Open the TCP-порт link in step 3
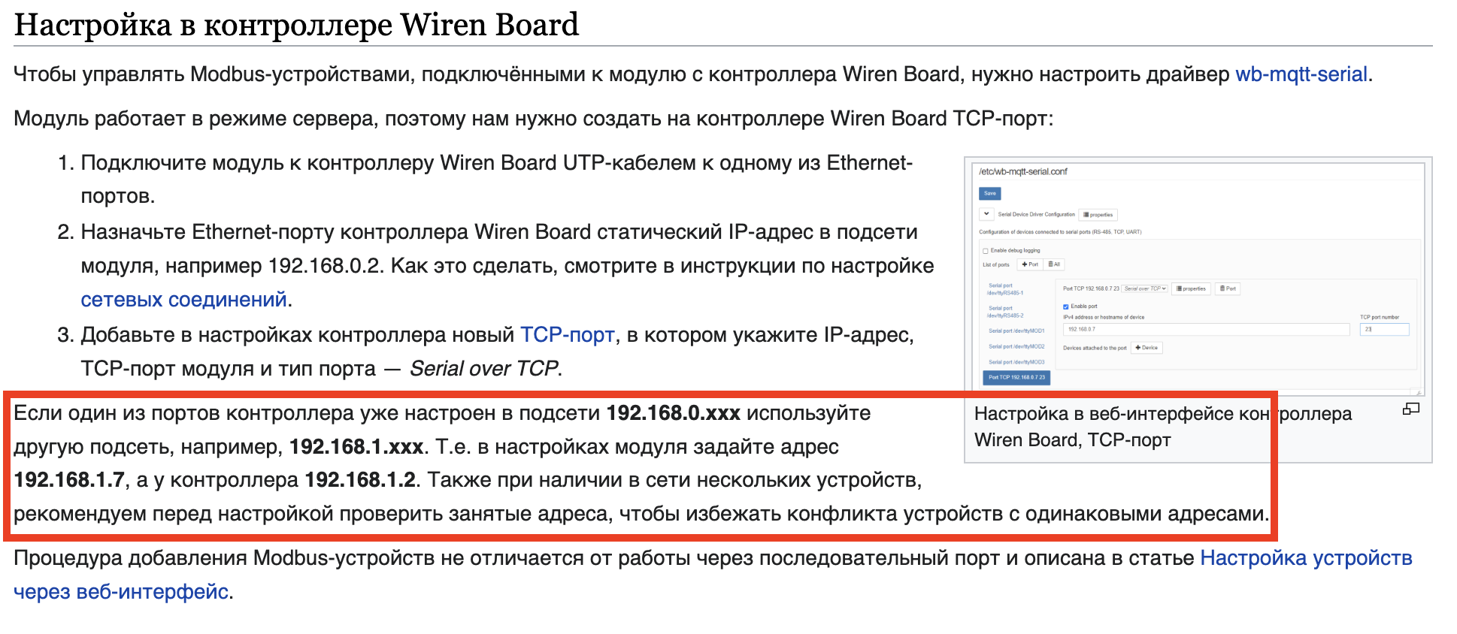This screenshot has width=1457, height=634. click(x=567, y=335)
